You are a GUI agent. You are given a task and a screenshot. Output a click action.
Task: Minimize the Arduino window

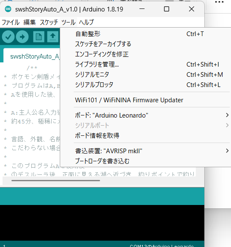pyautogui.click(x=142, y=9)
